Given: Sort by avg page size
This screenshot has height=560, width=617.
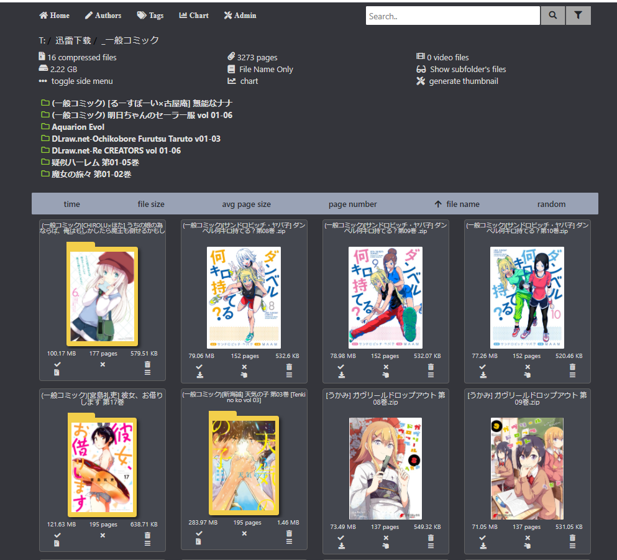Looking at the screenshot, I should 246,204.
